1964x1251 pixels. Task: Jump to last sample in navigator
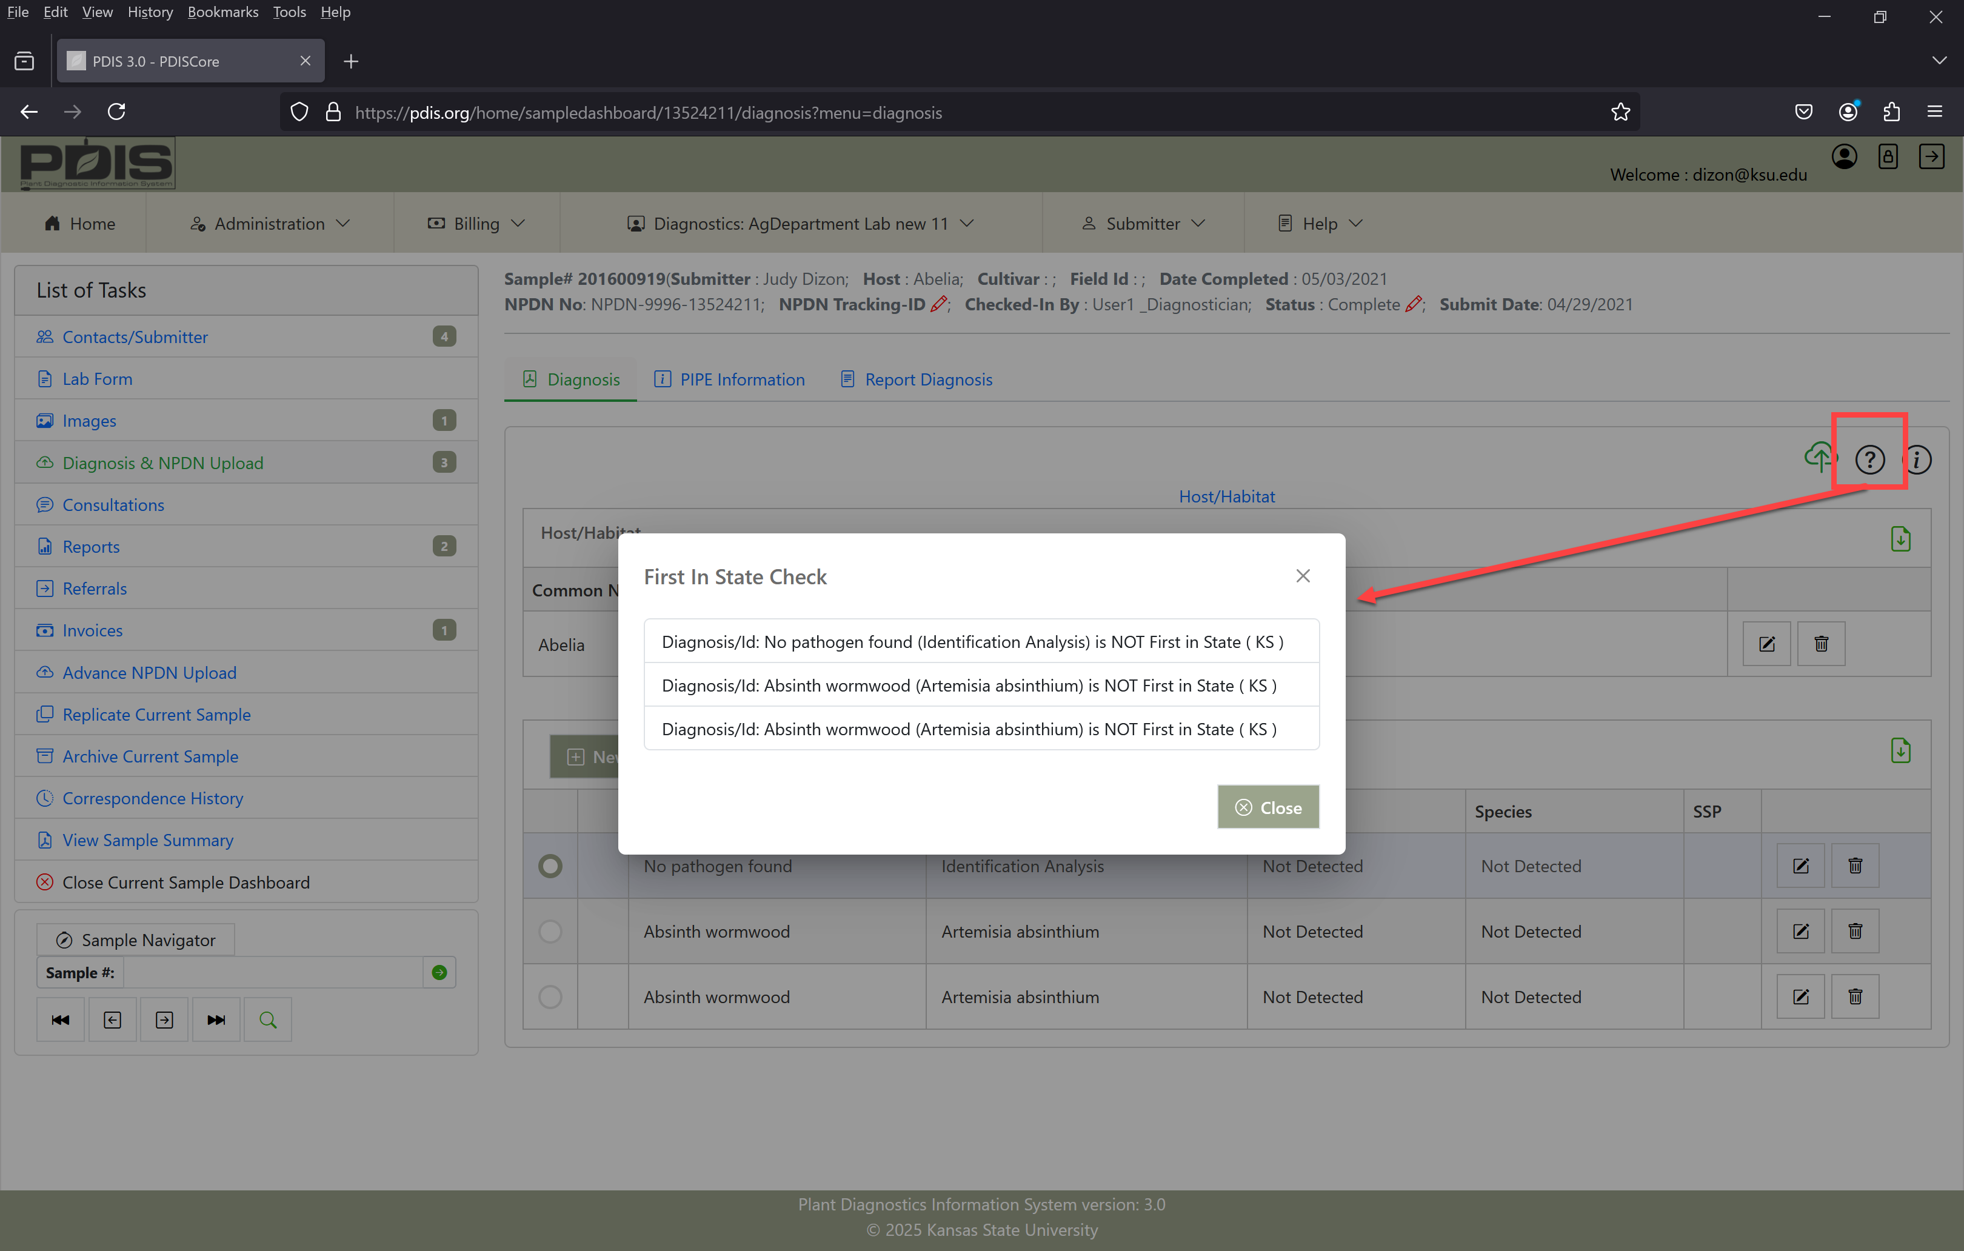coord(216,1019)
